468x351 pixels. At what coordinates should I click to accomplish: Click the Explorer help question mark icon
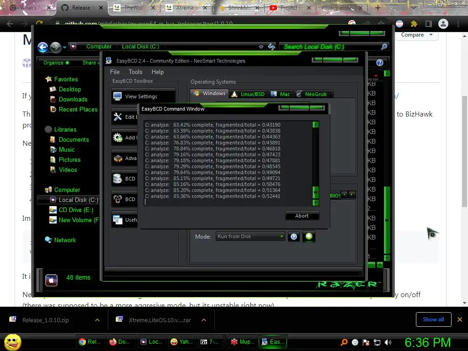(380, 63)
